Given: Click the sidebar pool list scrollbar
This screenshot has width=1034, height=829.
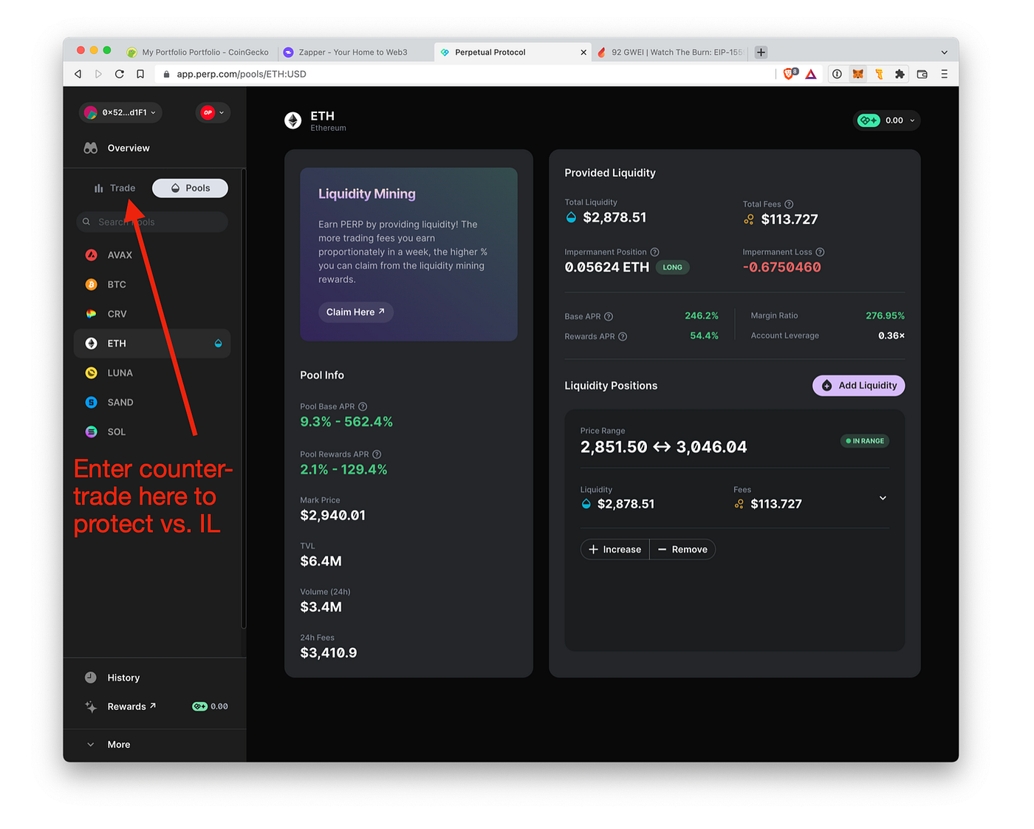Looking at the screenshot, I should click(x=243, y=399).
